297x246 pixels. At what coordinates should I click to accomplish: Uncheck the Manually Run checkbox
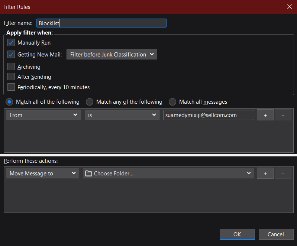pyautogui.click(x=11, y=43)
